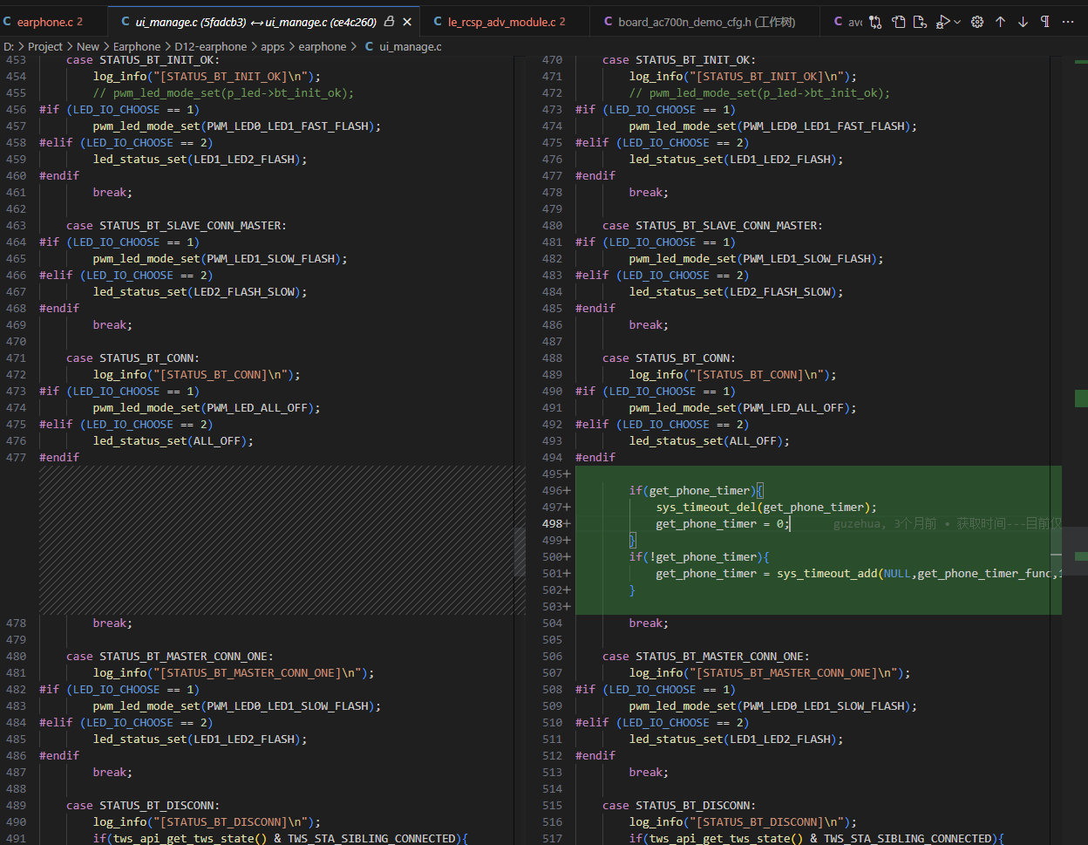Click the C file icon on le_rcsp_adv_module.c tab
This screenshot has height=845, width=1088.
click(439, 22)
